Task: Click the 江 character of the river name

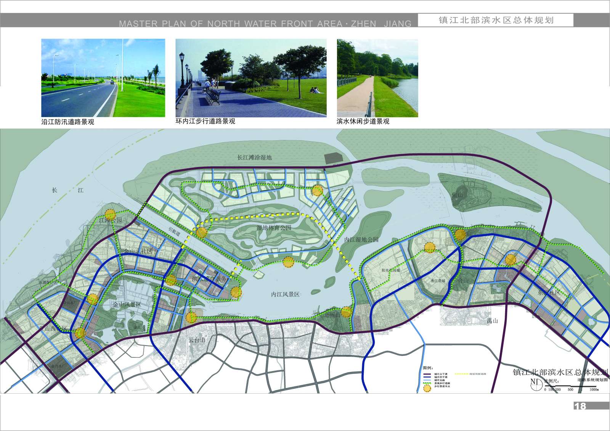Action: click(80, 190)
